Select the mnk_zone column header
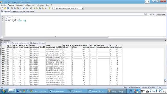 [103, 46]
